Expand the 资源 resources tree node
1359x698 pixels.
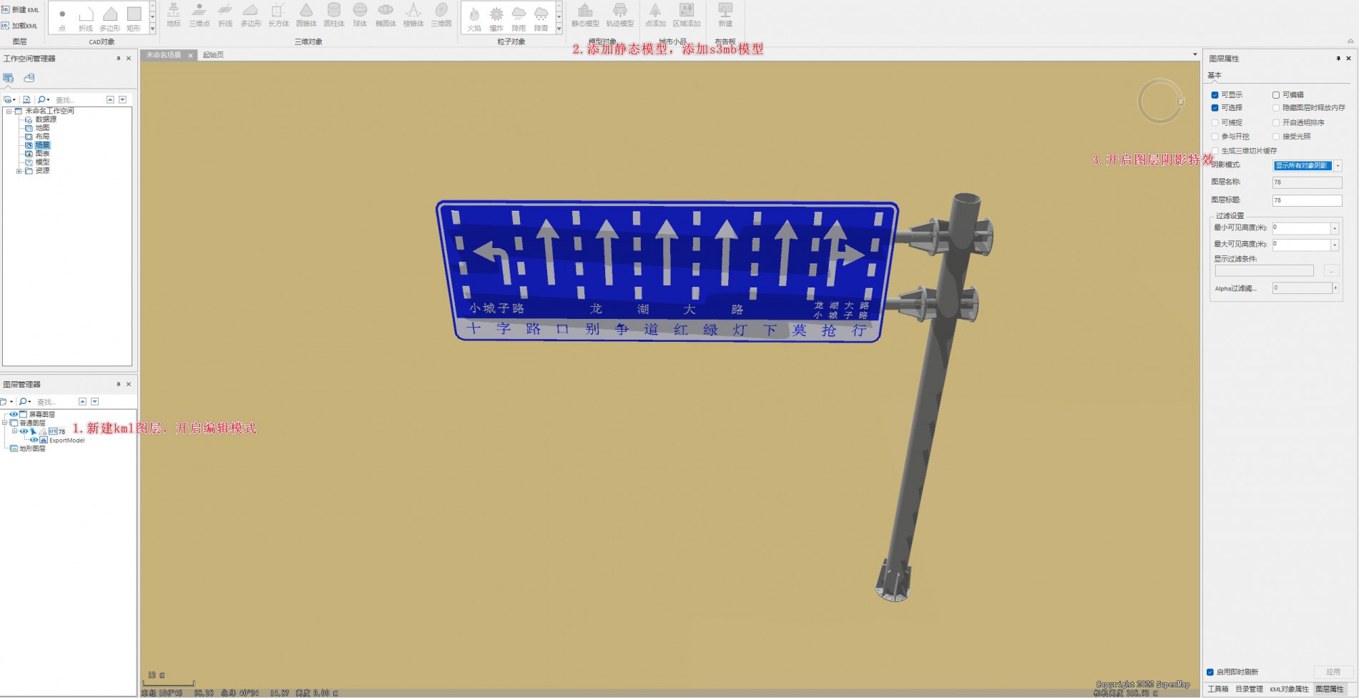pos(19,171)
